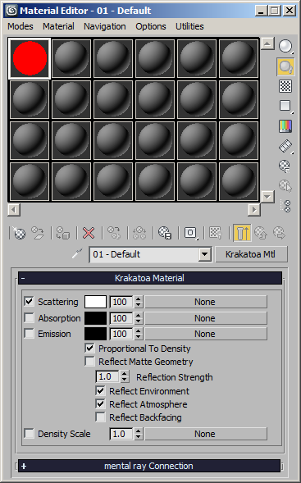Enable the Density Scale checkbox
This screenshot has width=301, height=483.
(x=29, y=434)
